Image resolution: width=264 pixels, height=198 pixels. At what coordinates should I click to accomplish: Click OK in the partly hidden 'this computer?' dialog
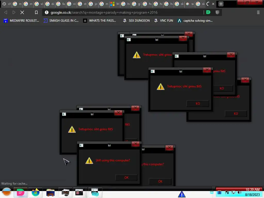(x=160, y=181)
